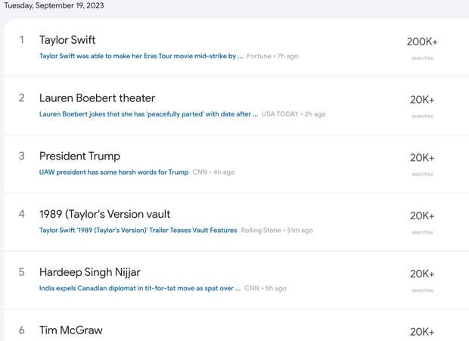Open the Taylor Swift trending search title
The width and height of the screenshot is (469, 341).
point(67,40)
